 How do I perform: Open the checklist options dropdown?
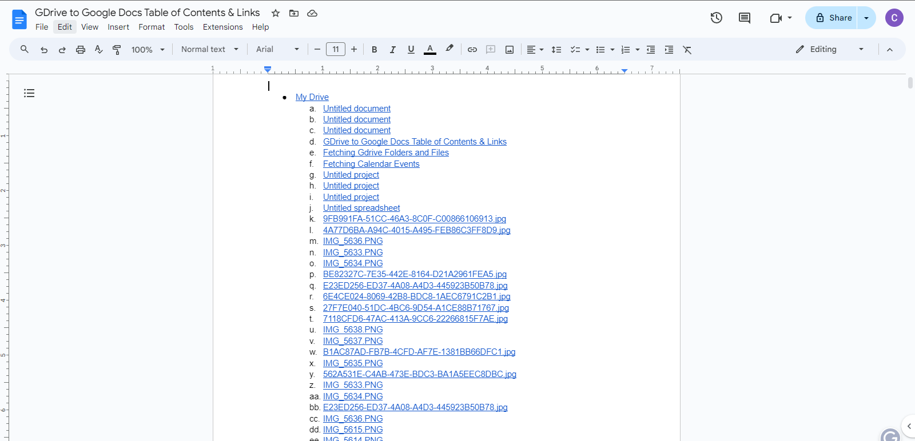pos(587,50)
